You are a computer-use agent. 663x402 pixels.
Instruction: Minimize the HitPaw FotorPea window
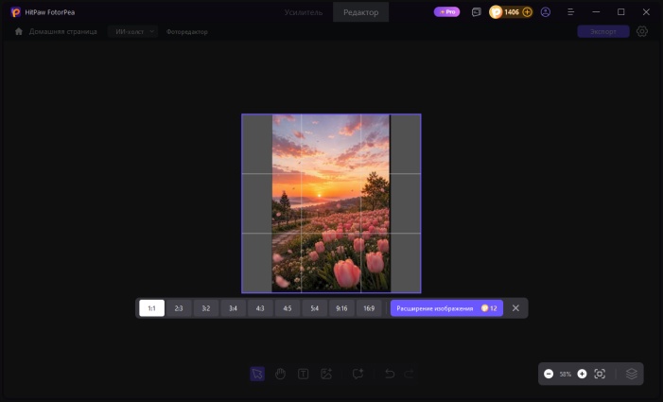(x=596, y=12)
